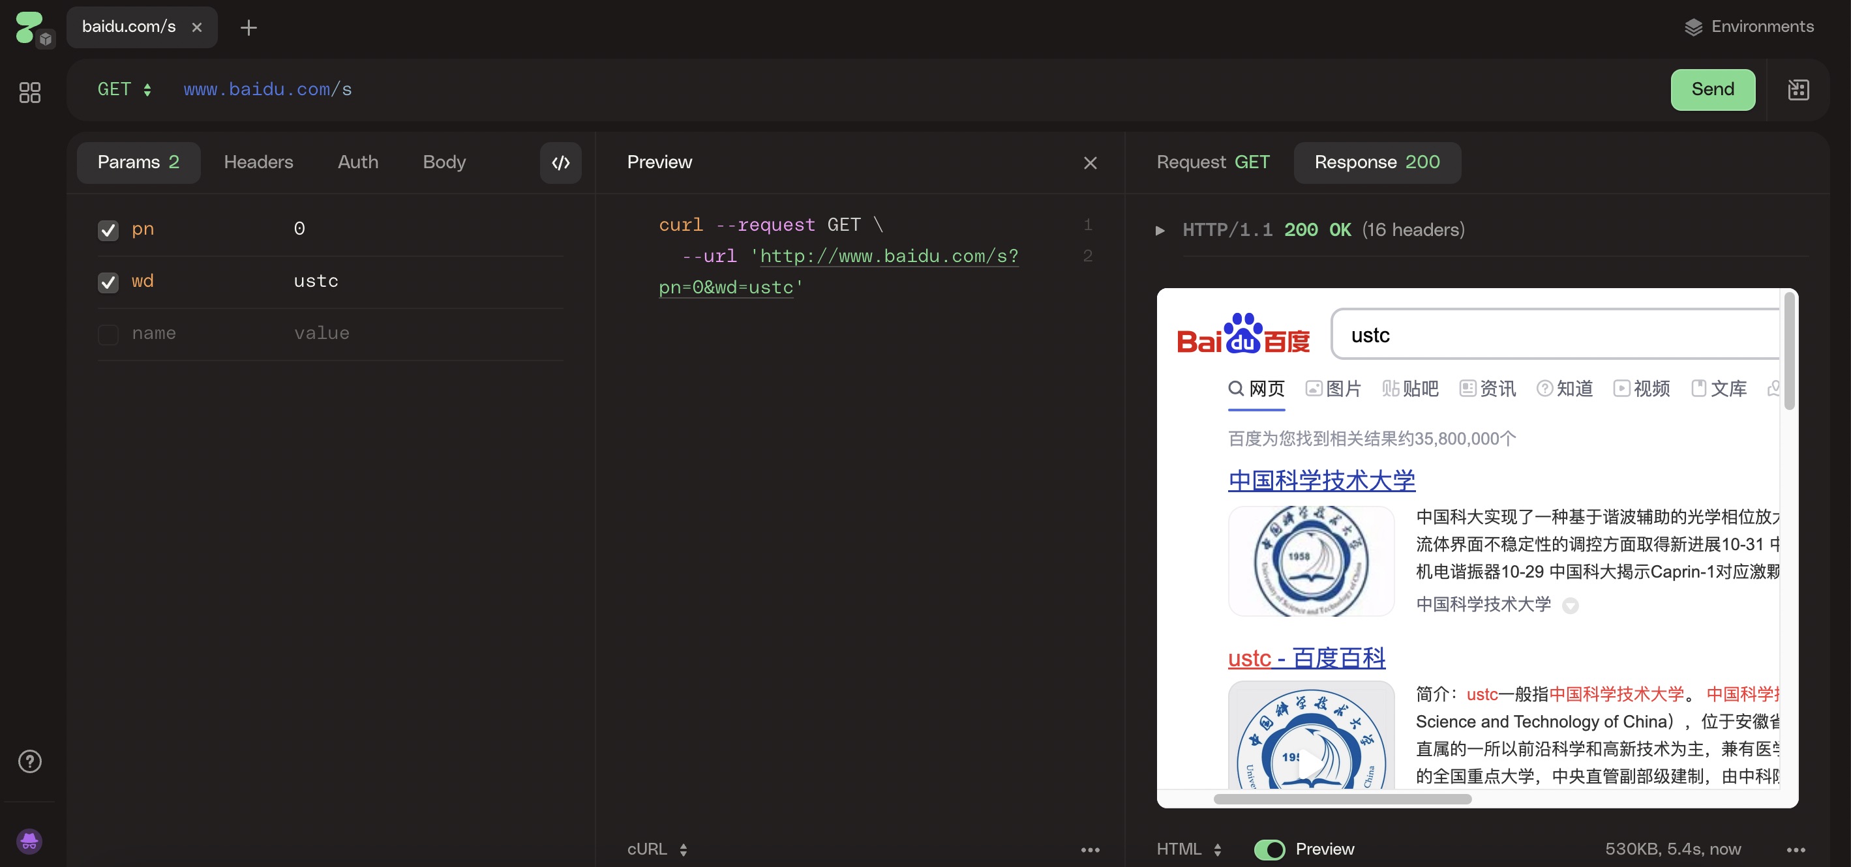
Task: Select the 图片 tab in Baidu
Action: (x=1333, y=389)
